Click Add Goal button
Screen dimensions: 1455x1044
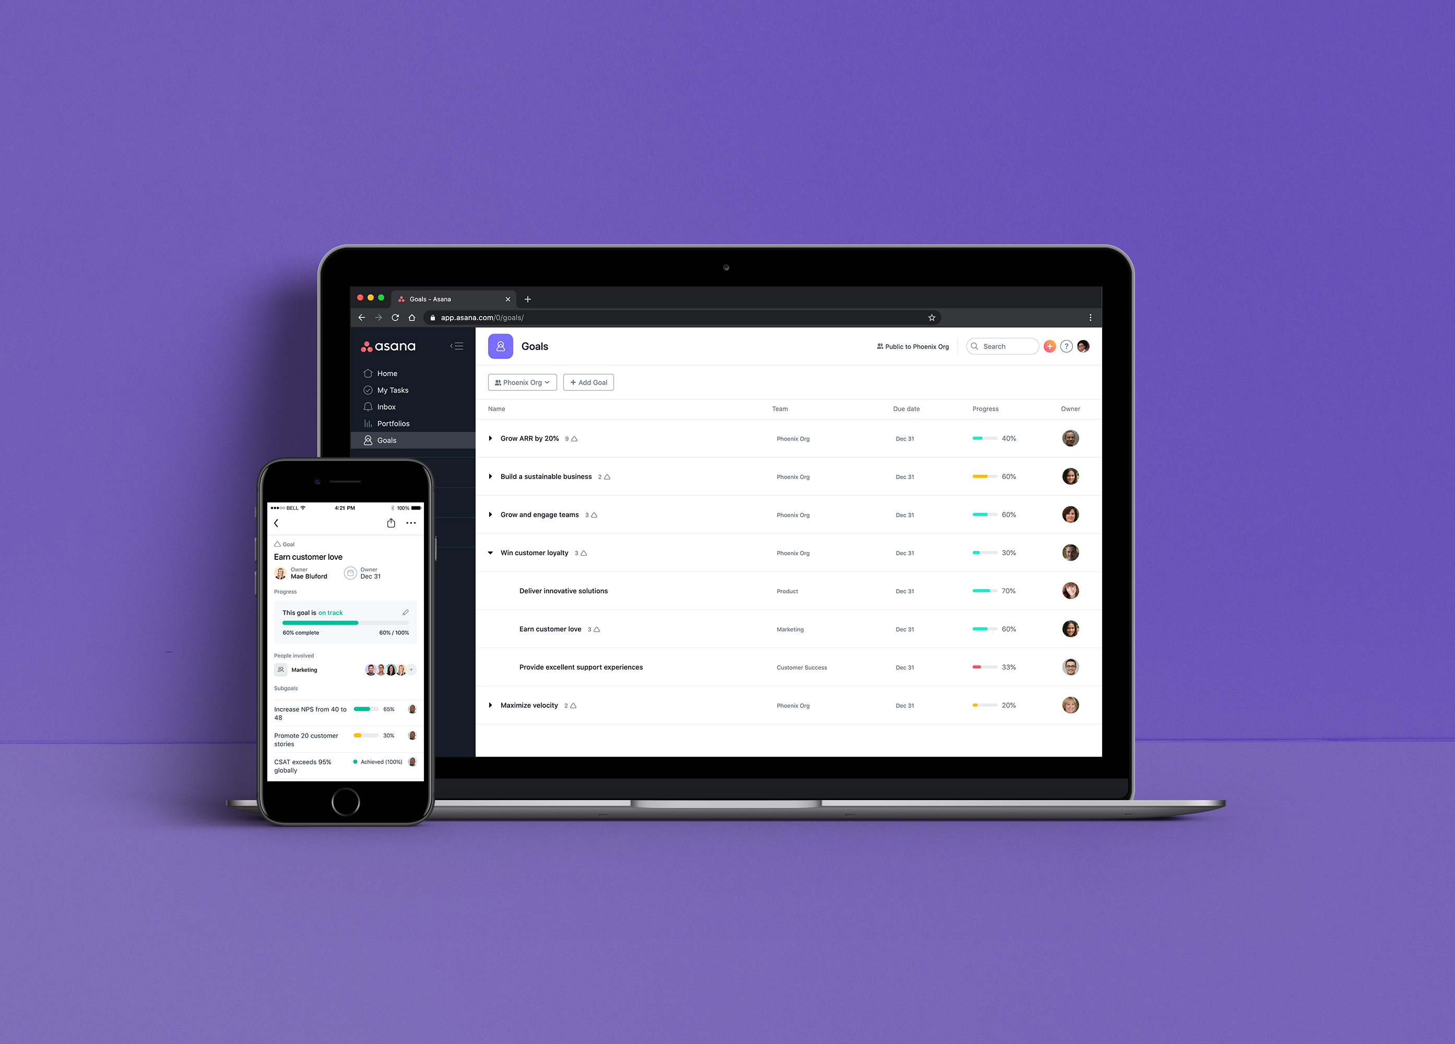point(588,382)
